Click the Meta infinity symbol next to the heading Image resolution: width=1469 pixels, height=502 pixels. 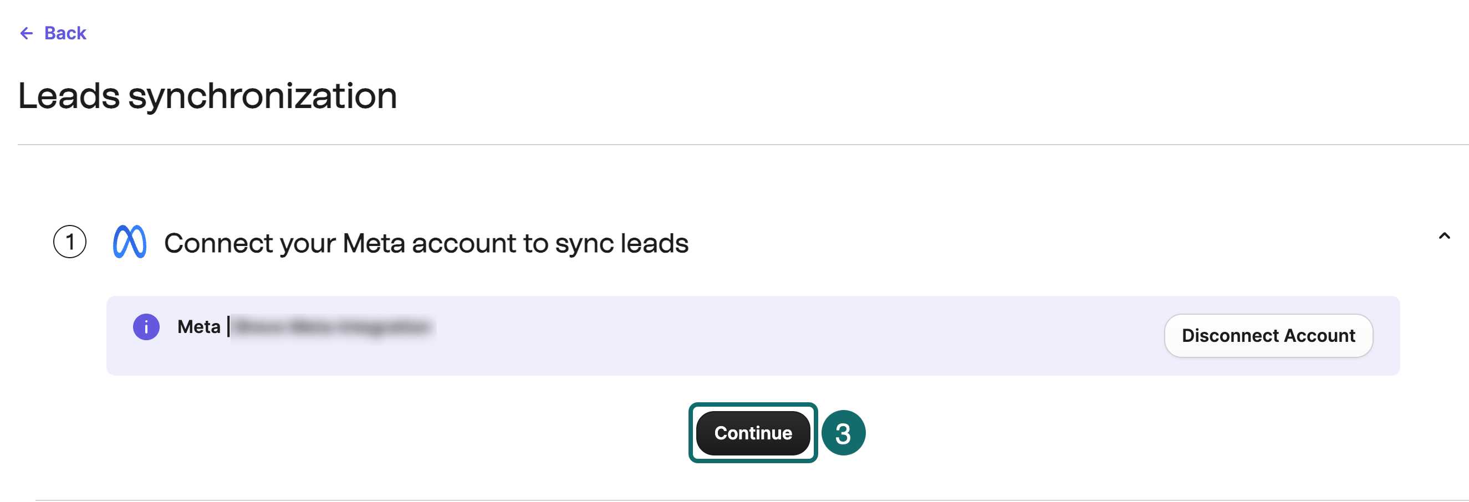[131, 242]
